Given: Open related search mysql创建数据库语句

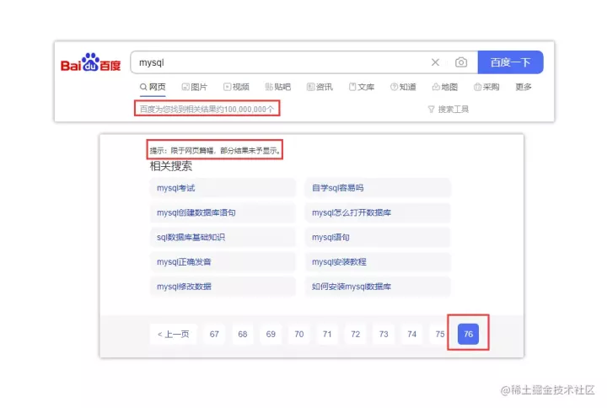Looking at the screenshot, I should tap(223, 212).
